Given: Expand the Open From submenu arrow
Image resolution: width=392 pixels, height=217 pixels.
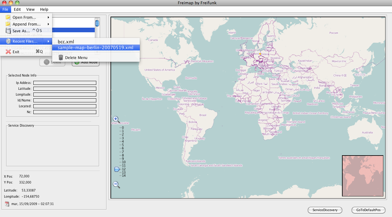Looking at the screenshot, I should (48, 17).
